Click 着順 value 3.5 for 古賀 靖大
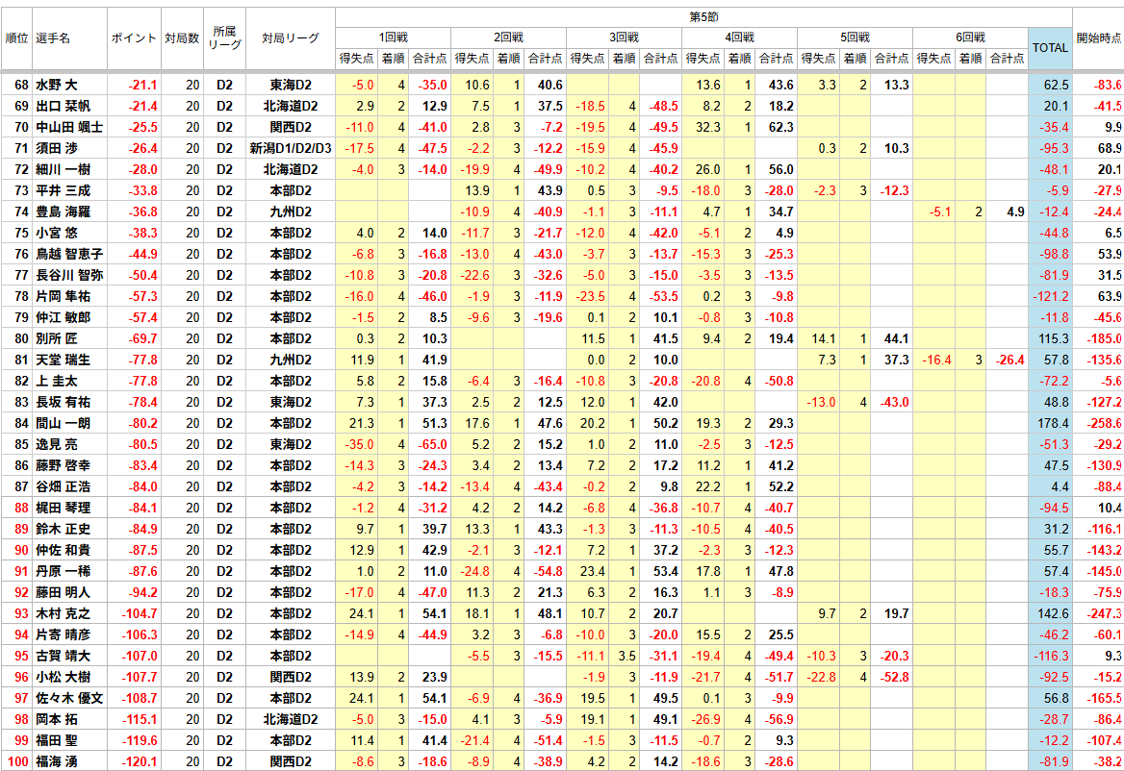Screen dimensions: 1124x771 (627, 656)
